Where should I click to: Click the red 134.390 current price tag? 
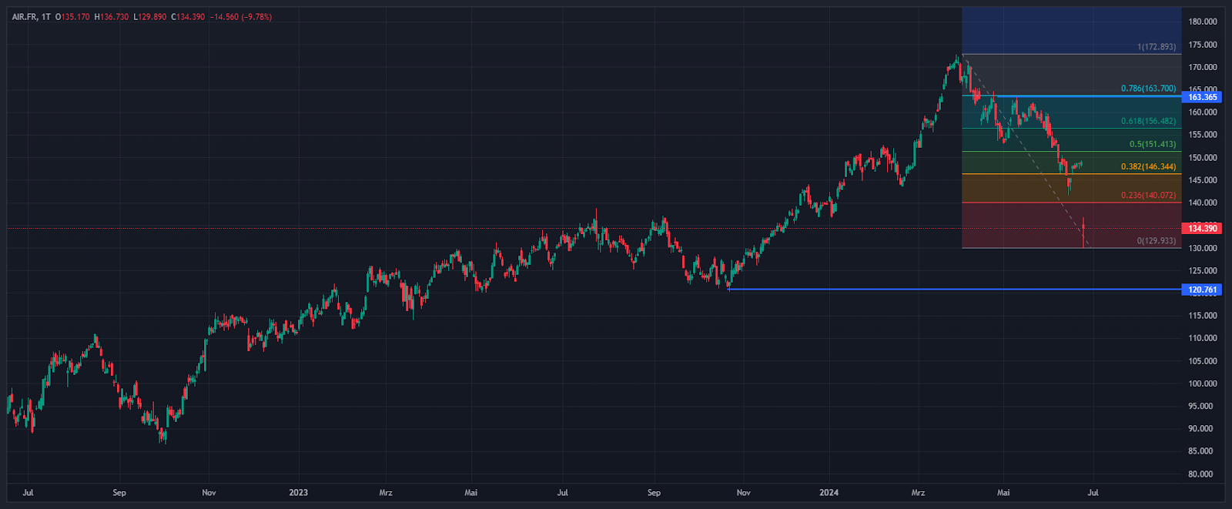1202,229
